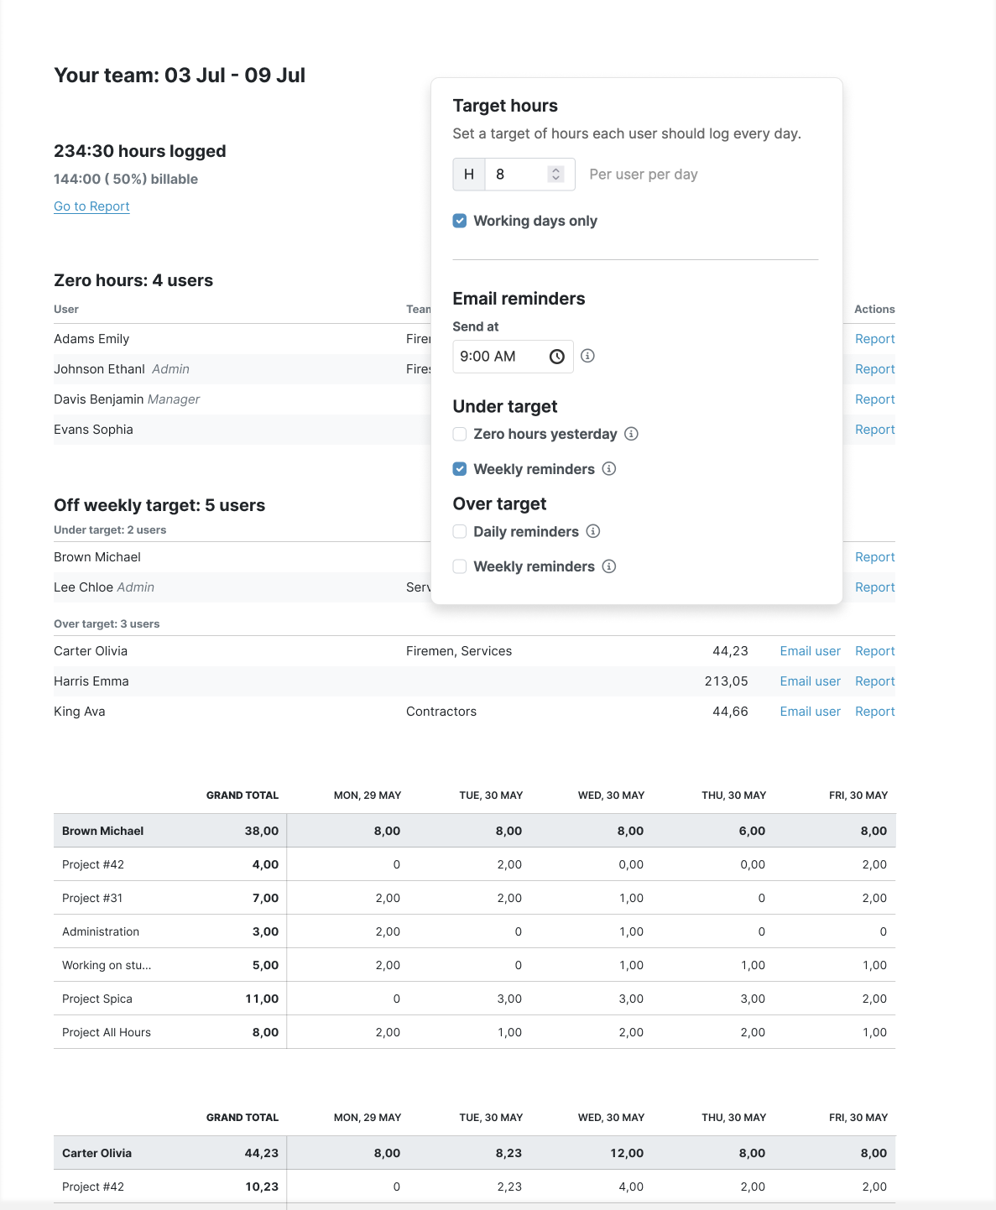Click the info icon next to Daily reminders

593,531
